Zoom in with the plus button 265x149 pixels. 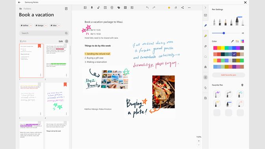coord(199,141)
